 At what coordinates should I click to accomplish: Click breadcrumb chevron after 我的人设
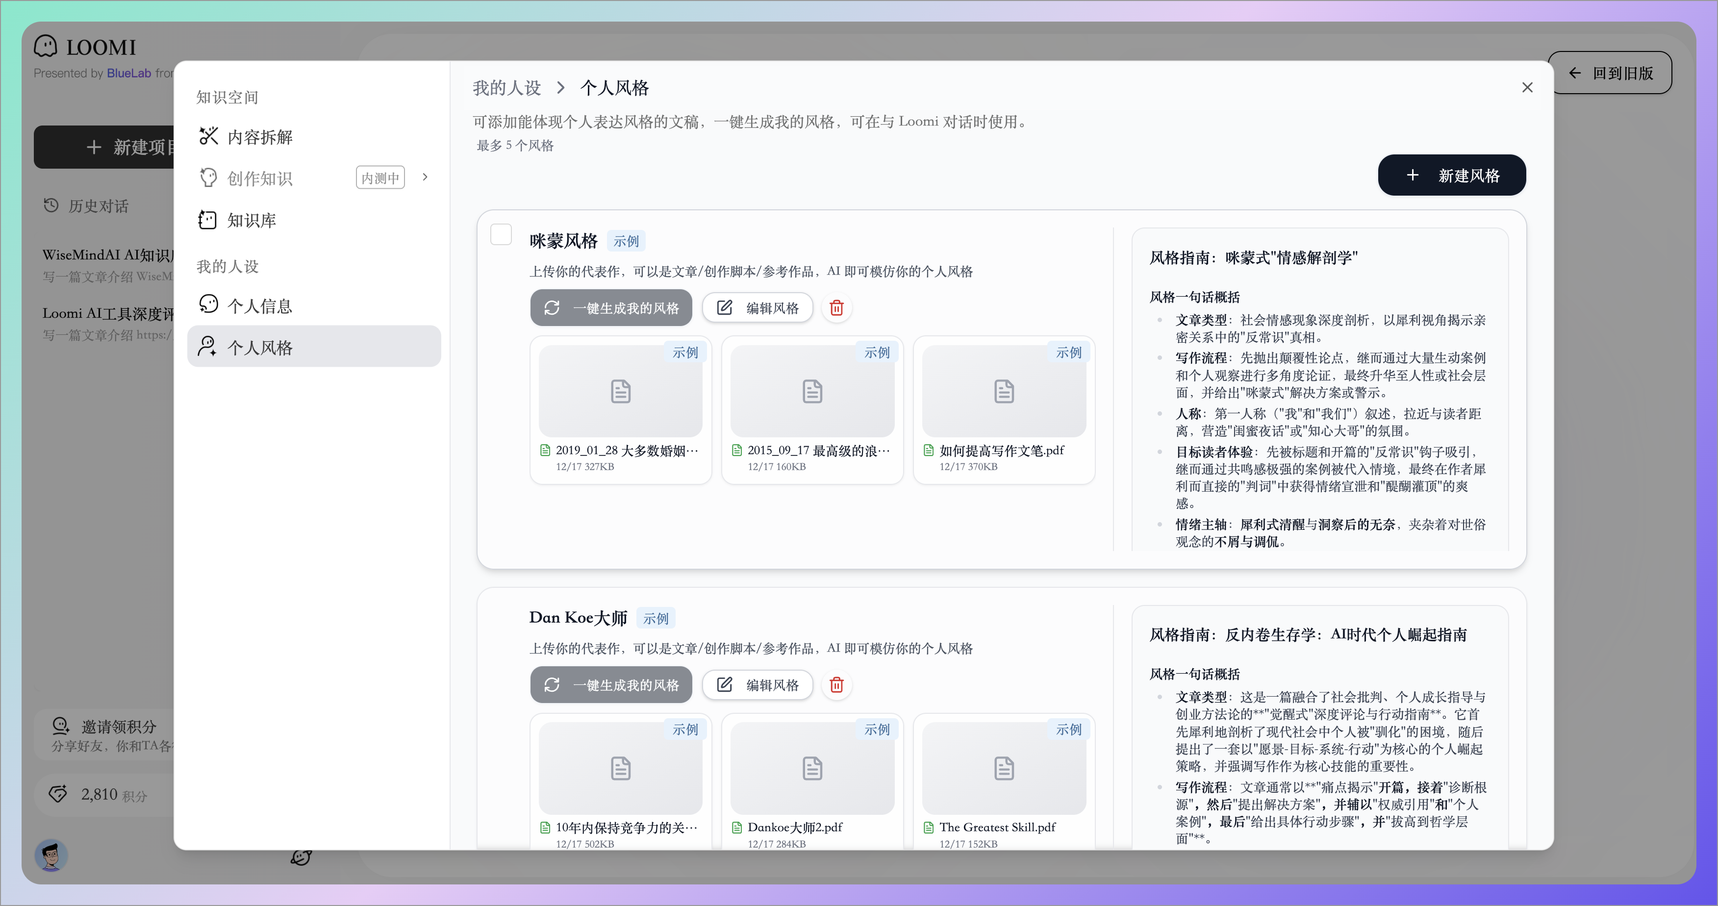pyautogui.click(x=560, y=88)
